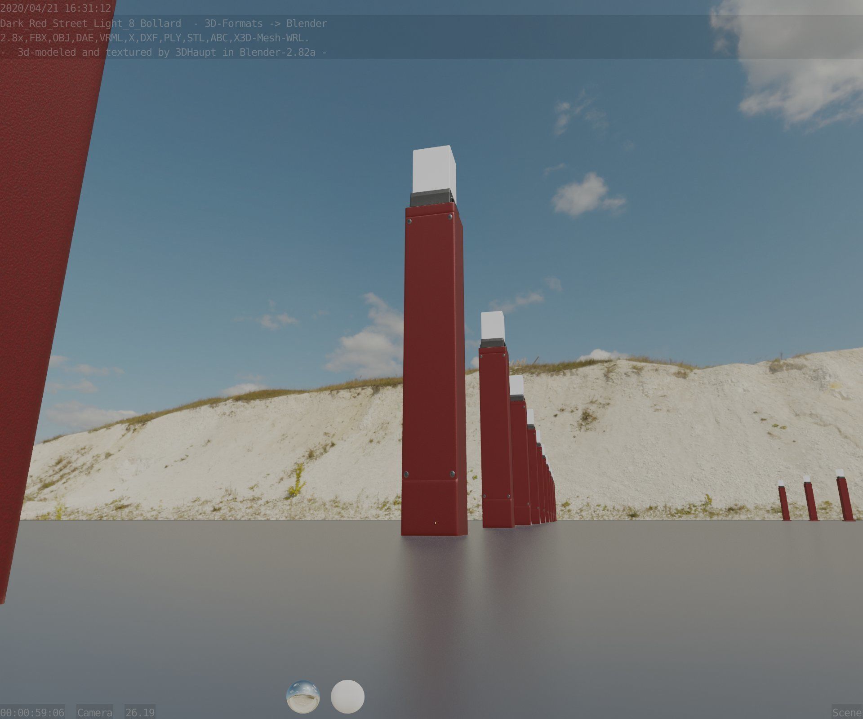Click the 'Camera' label in the bottom bar

click(x=95, y=712)
